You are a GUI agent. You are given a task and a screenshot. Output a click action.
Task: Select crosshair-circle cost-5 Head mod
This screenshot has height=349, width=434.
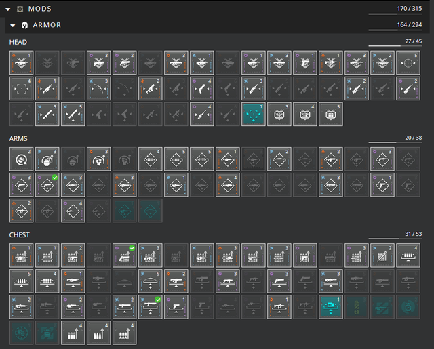point(408,62)
